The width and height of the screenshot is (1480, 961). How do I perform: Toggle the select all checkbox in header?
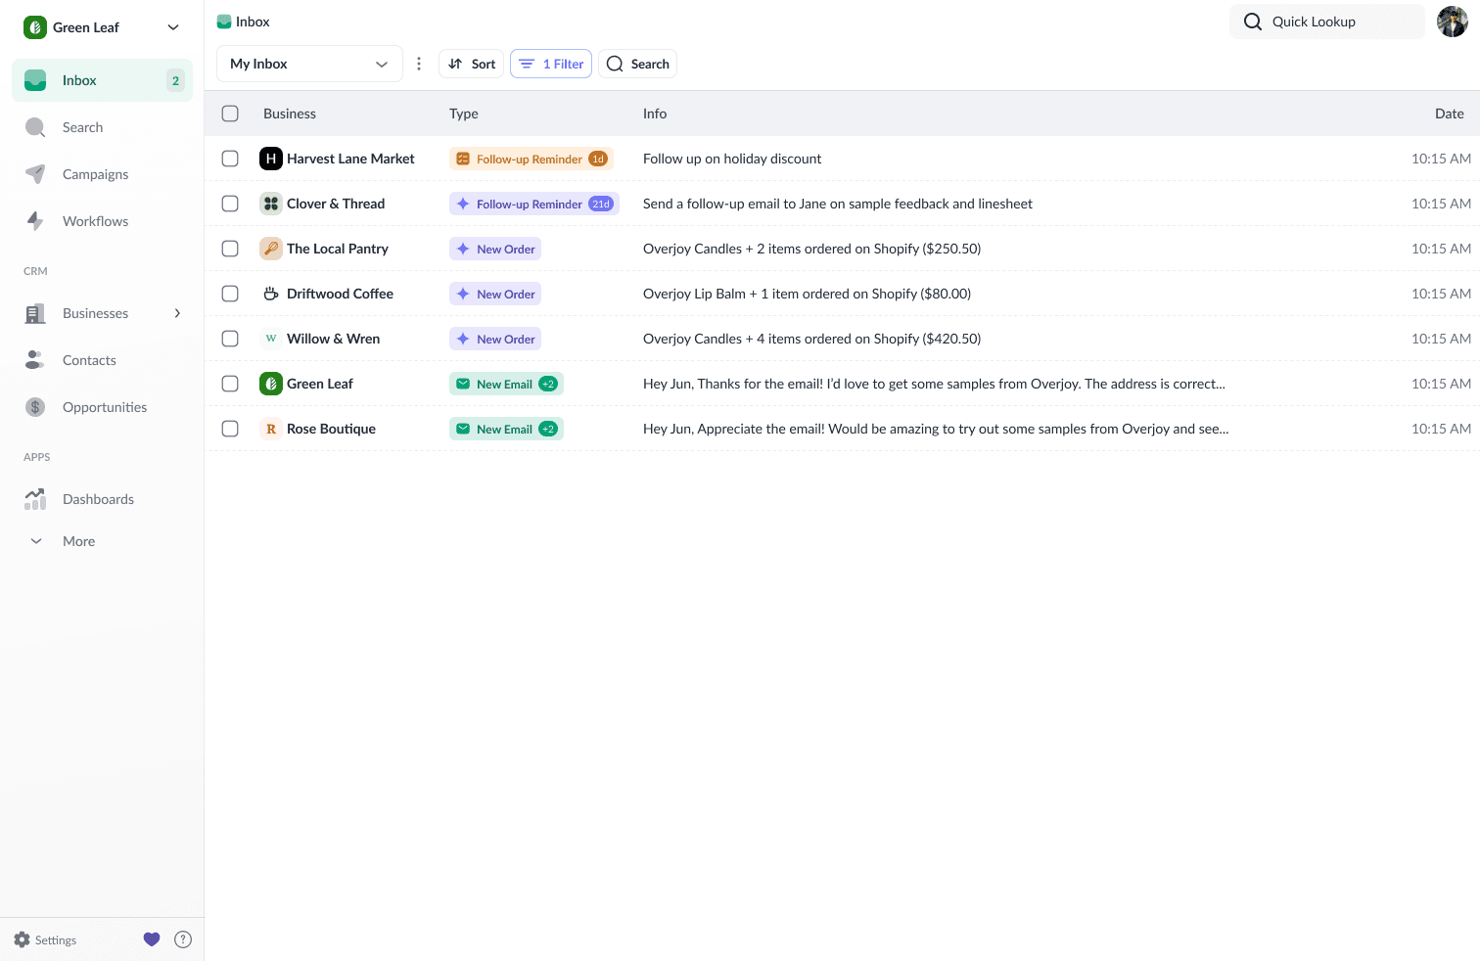coord(230,114)
